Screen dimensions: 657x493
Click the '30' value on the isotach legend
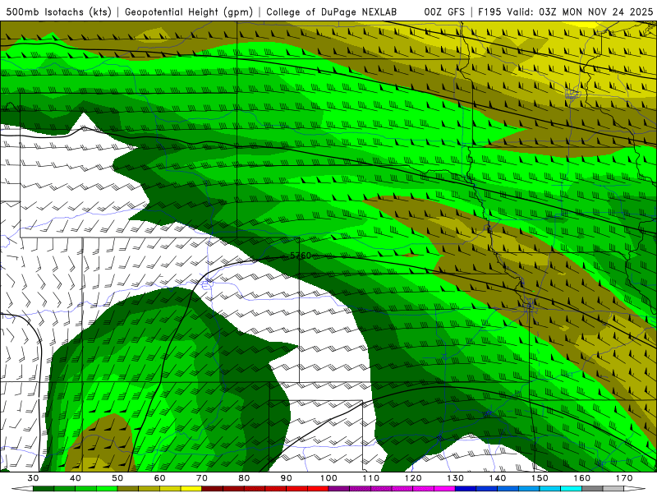pos(33,478)
